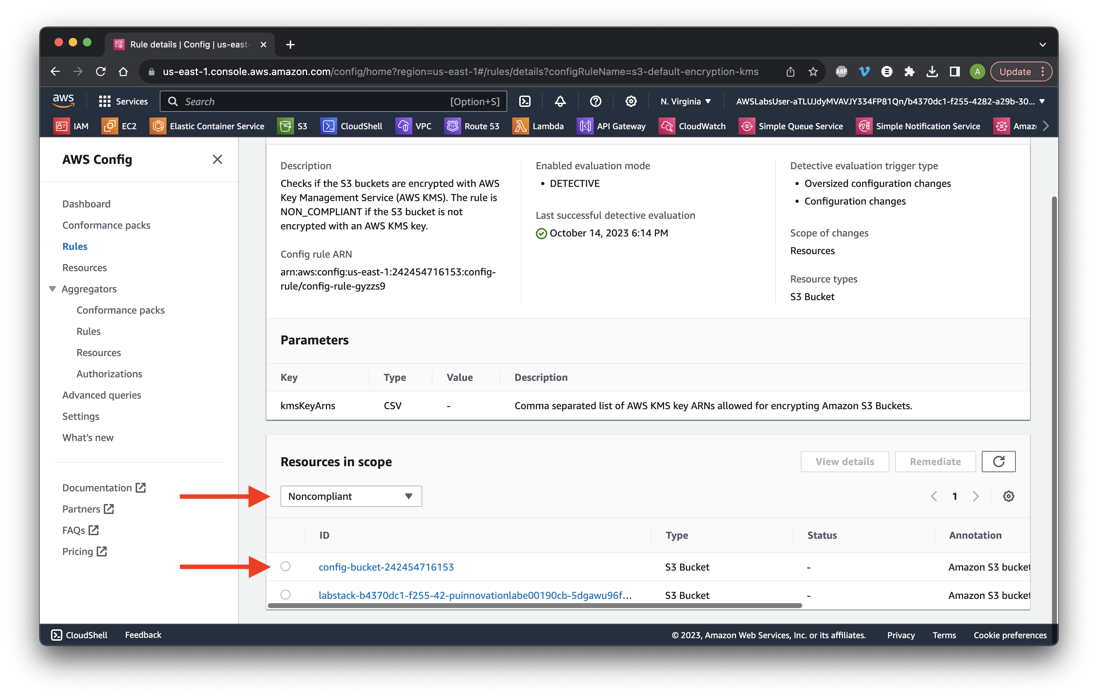Image resolution: width=1098 pixels, height=698 pixels.
Task: Open S3 service shortcut
Action: (x=292, y=126)
